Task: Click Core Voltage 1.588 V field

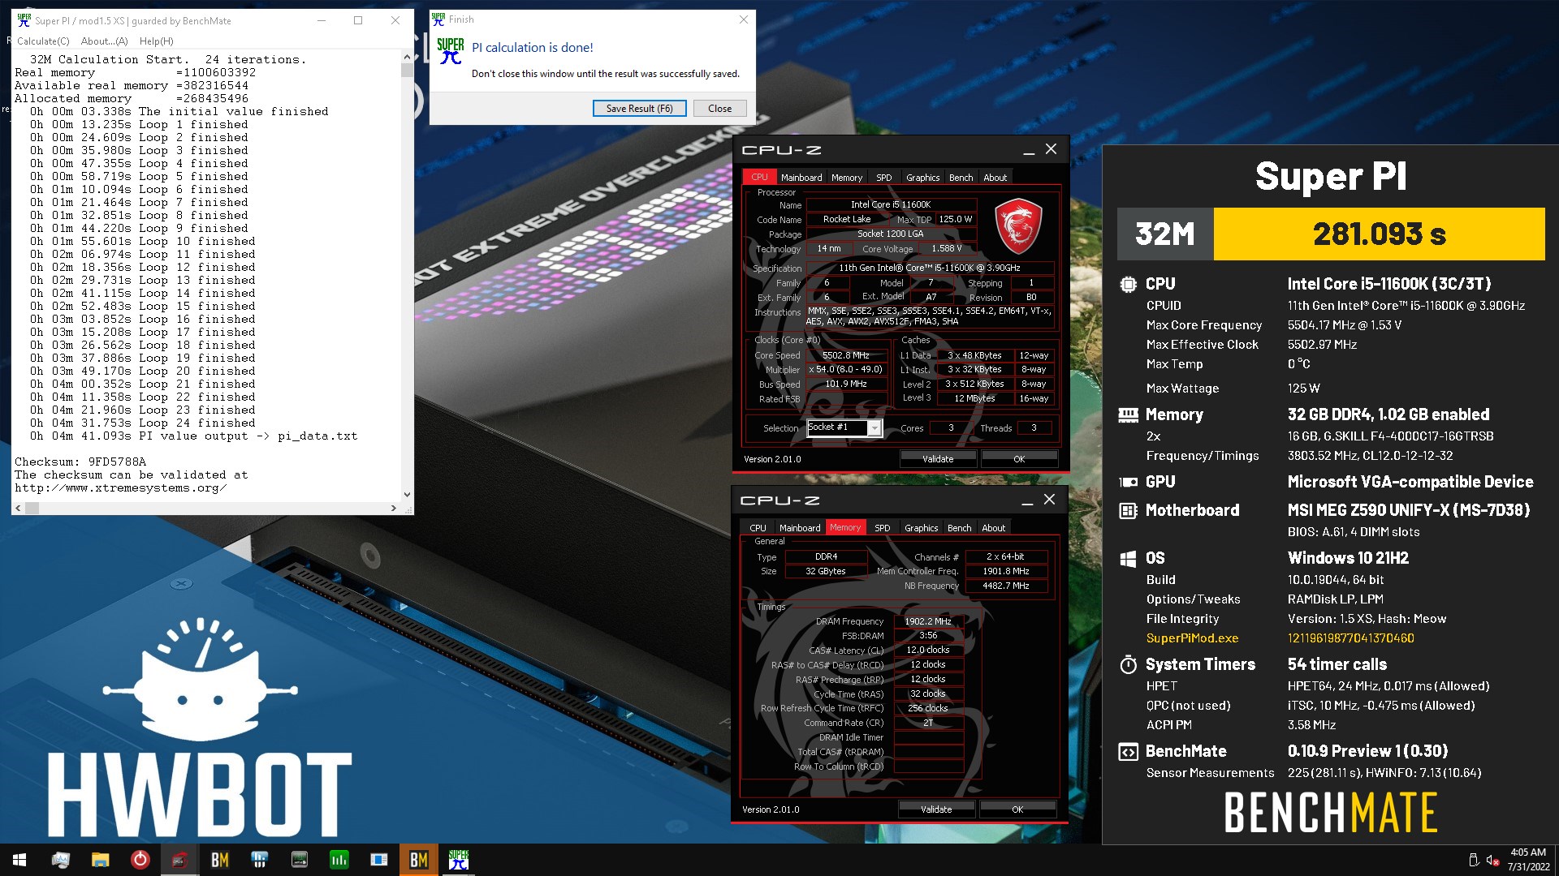Action: [x=947, y=249]
